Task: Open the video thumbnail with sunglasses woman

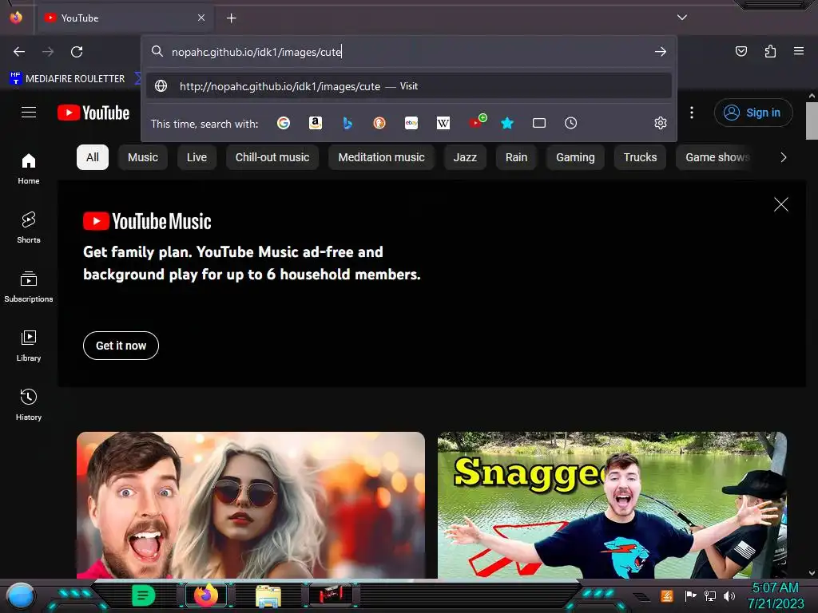Action: [x=251, y=504]
